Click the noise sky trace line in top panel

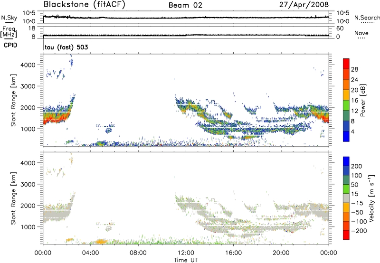pos(186,18)
